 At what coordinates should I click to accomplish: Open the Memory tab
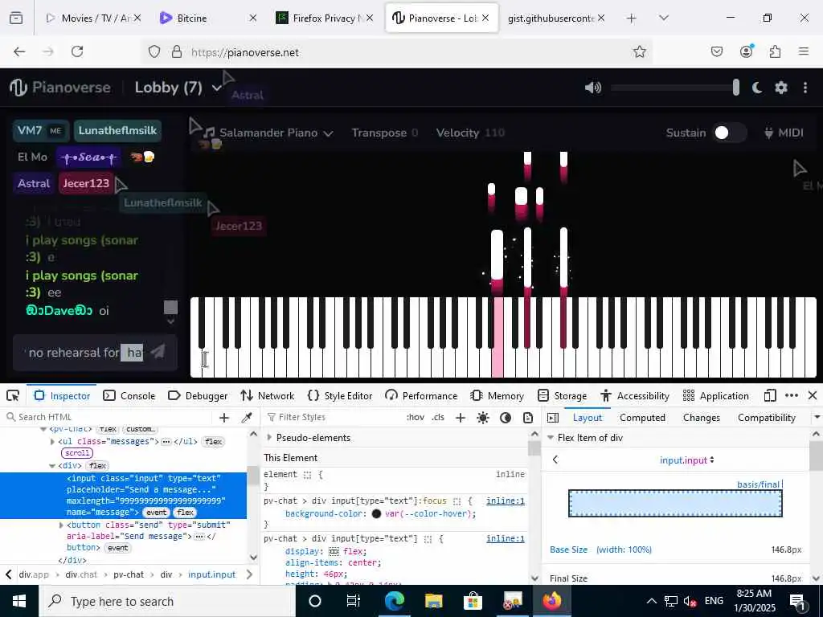click(497, 395)
